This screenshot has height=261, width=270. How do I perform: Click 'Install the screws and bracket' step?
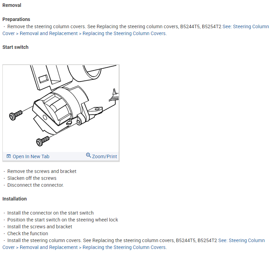40,227
